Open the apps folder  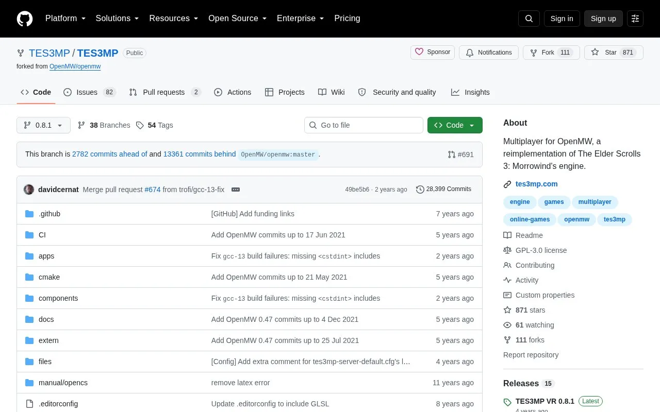(x=46, y=256)
